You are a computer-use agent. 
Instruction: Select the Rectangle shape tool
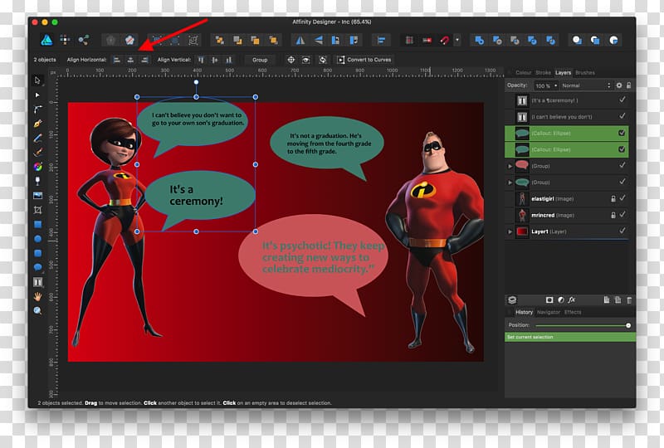coord(37,225)
